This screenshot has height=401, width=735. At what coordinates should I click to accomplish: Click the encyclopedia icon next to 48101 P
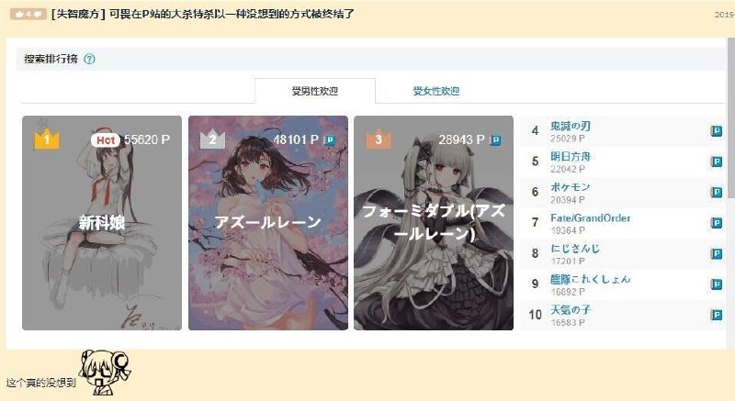330,139
